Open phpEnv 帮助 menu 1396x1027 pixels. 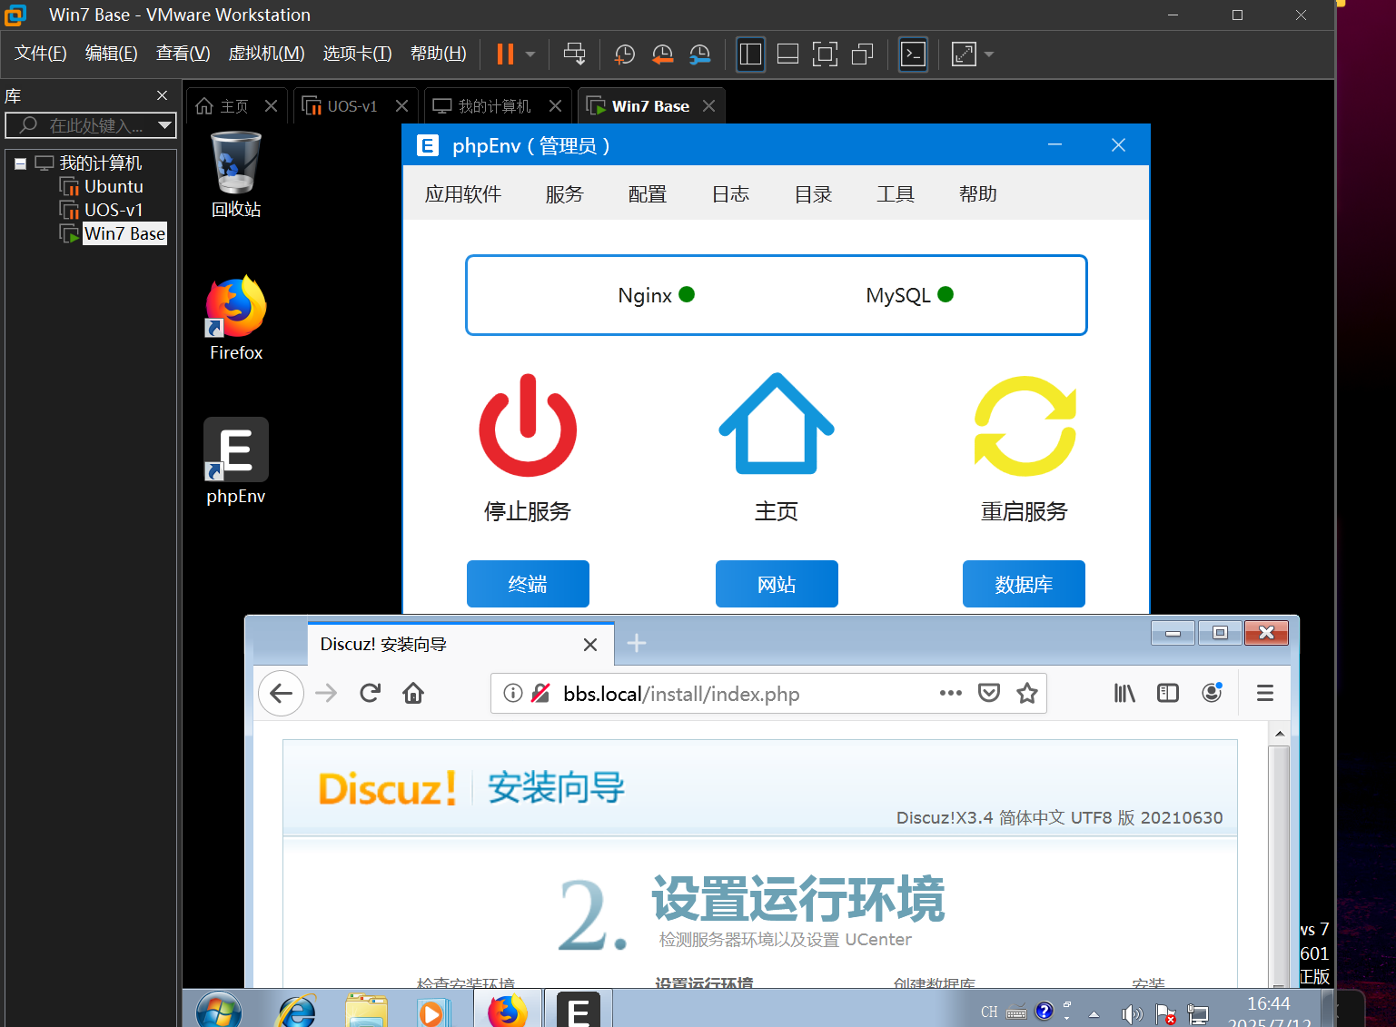coord(978,194)
